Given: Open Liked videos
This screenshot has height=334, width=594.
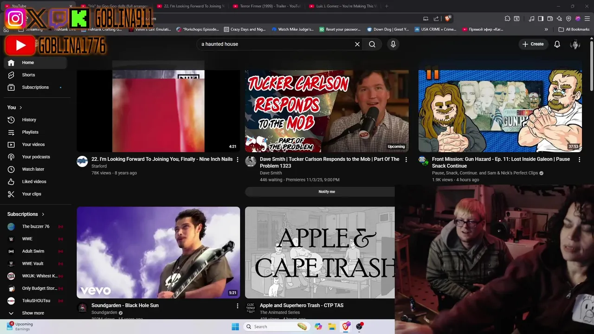Looking at the screenshot, I should coord(36,181).
